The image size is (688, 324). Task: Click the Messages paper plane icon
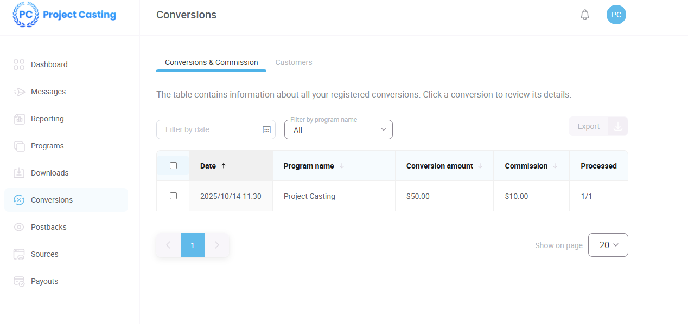point(19,92)
